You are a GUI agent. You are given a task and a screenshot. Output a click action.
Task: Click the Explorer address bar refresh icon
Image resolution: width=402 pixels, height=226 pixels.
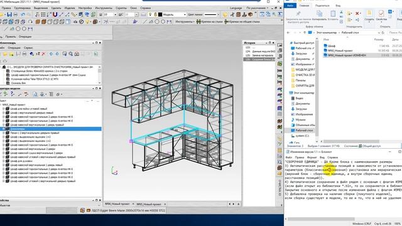coord(383,33)
